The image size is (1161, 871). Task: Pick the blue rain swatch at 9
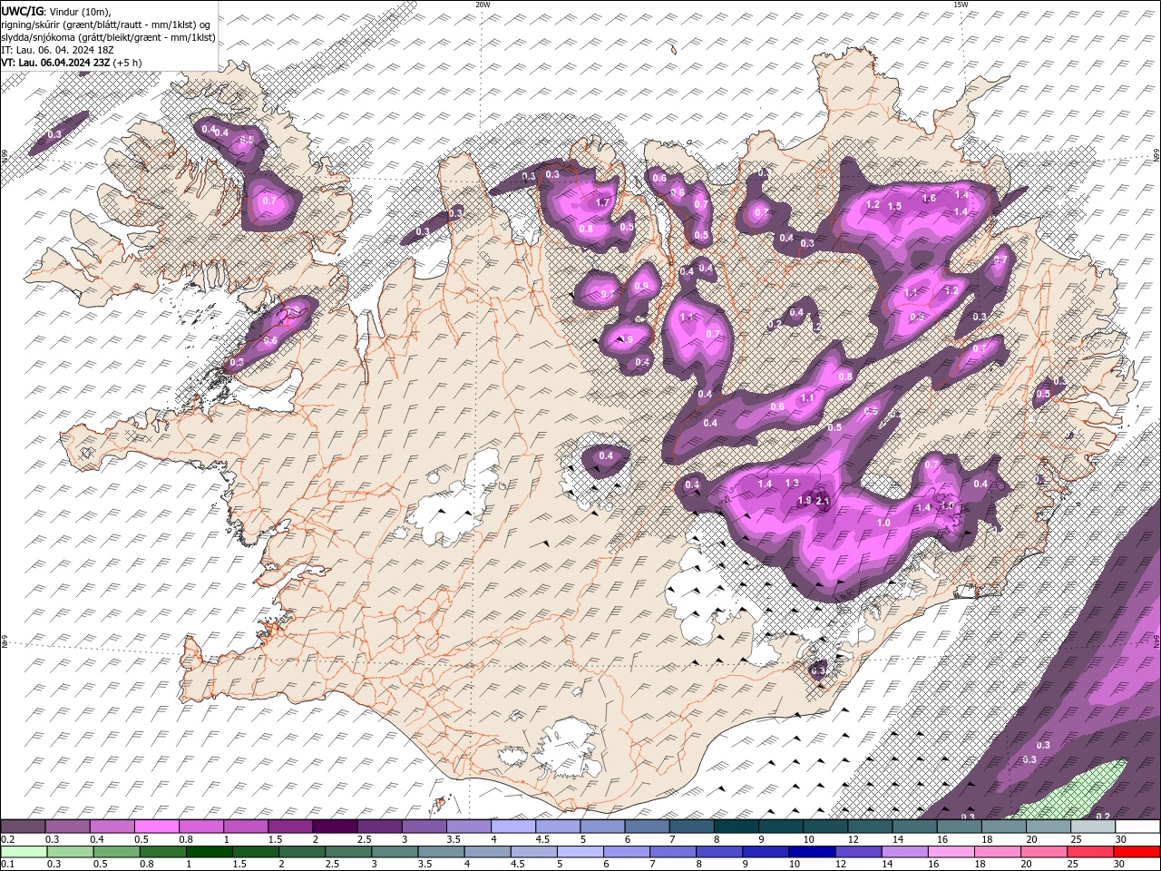[765, 852]
